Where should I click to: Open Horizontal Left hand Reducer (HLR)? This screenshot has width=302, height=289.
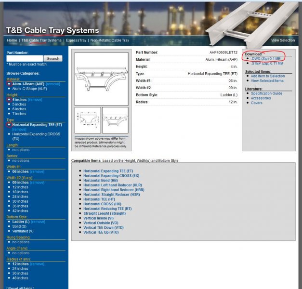(113, 185)
